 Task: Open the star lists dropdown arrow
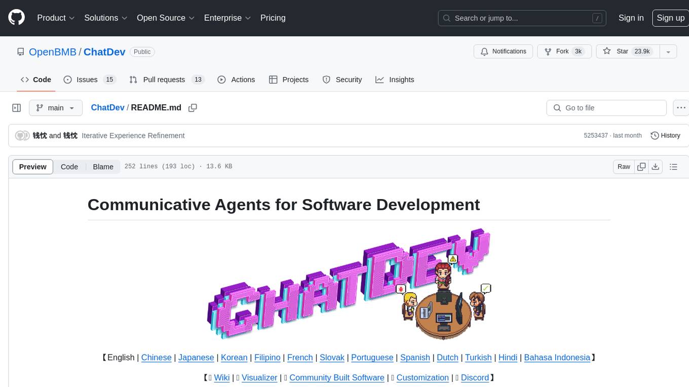[x=668, y=51]
